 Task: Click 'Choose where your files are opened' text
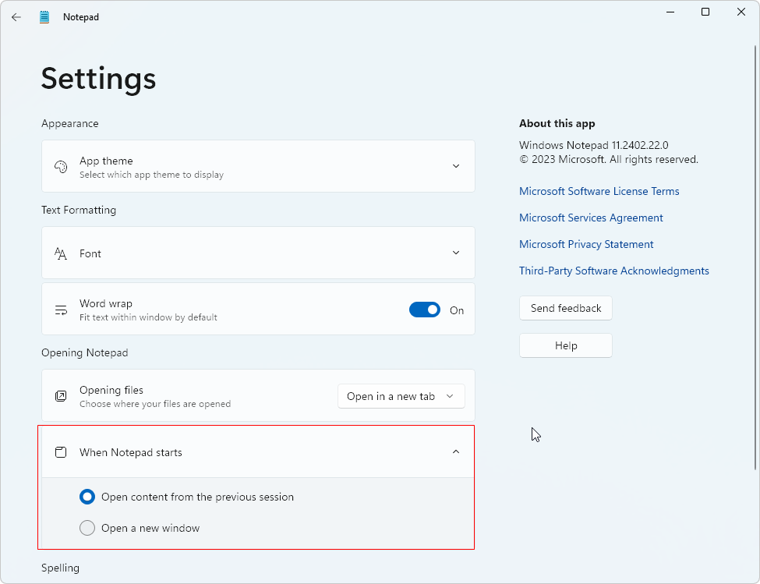click(155, 404)
